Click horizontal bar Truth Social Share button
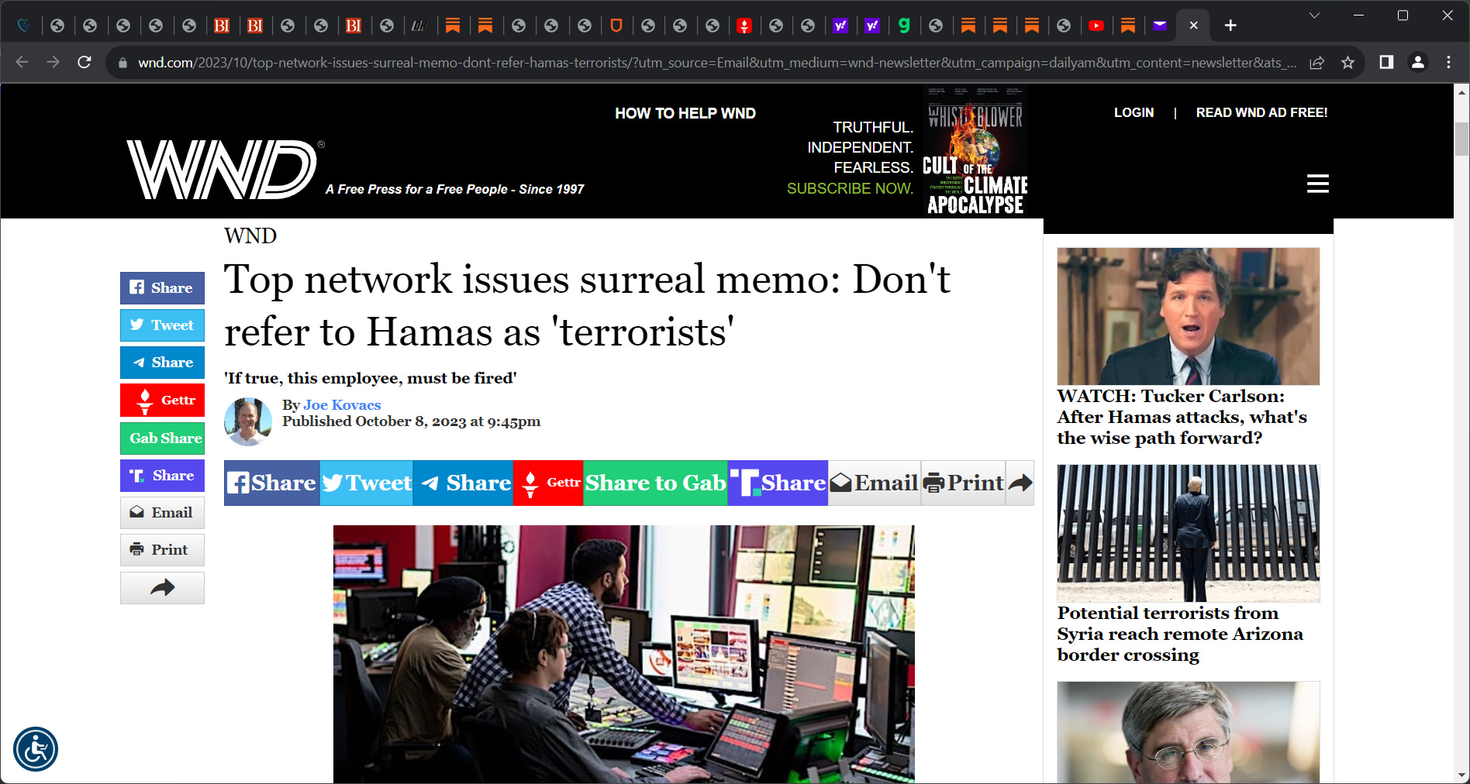The image size is (1470, 784). click(x=778, y=483)
